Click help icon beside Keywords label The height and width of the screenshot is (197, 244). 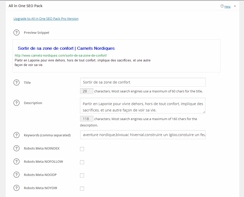click(x=17, y=135)
